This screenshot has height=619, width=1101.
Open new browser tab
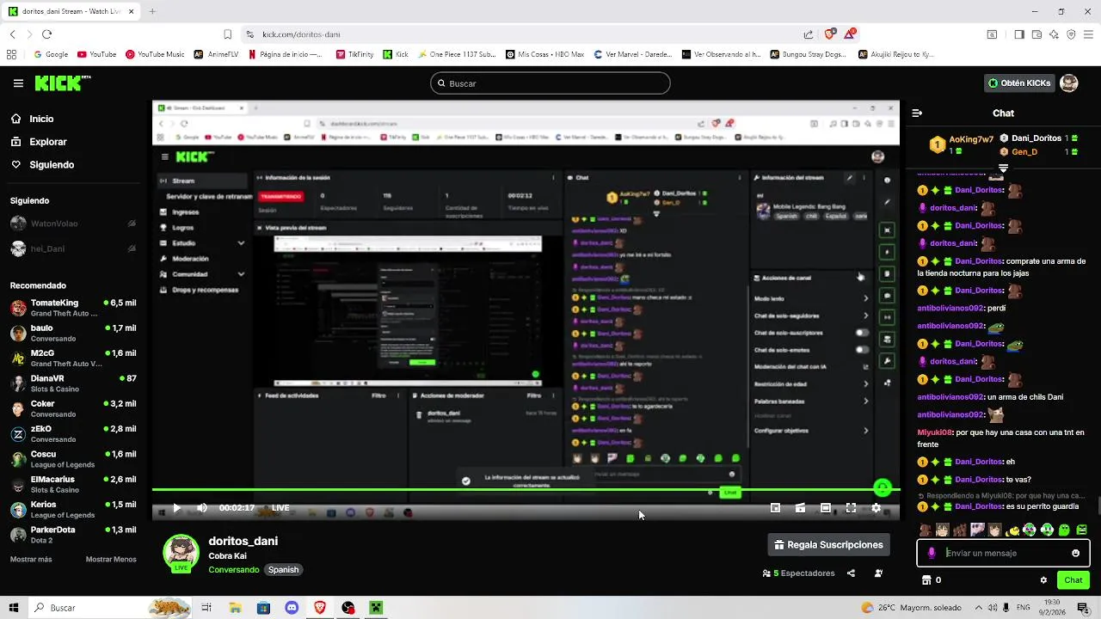pos(152,11)
